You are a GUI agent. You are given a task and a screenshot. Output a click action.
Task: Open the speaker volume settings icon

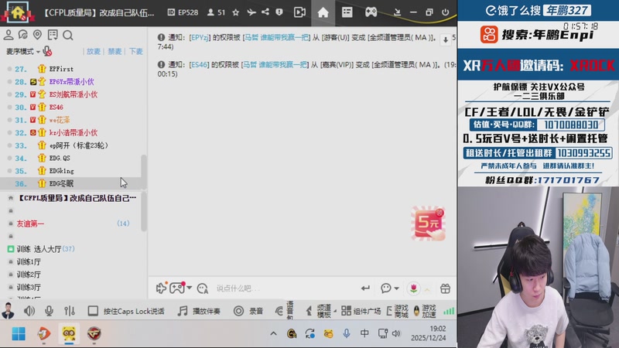[29, 311]
